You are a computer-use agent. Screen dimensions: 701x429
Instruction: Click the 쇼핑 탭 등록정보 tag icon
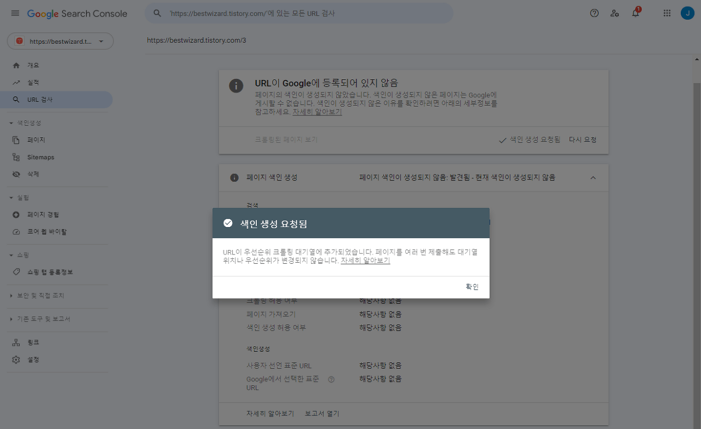(x=16, y=272)
